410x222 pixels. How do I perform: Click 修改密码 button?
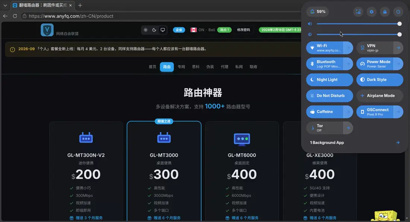[x=243, y=30]
